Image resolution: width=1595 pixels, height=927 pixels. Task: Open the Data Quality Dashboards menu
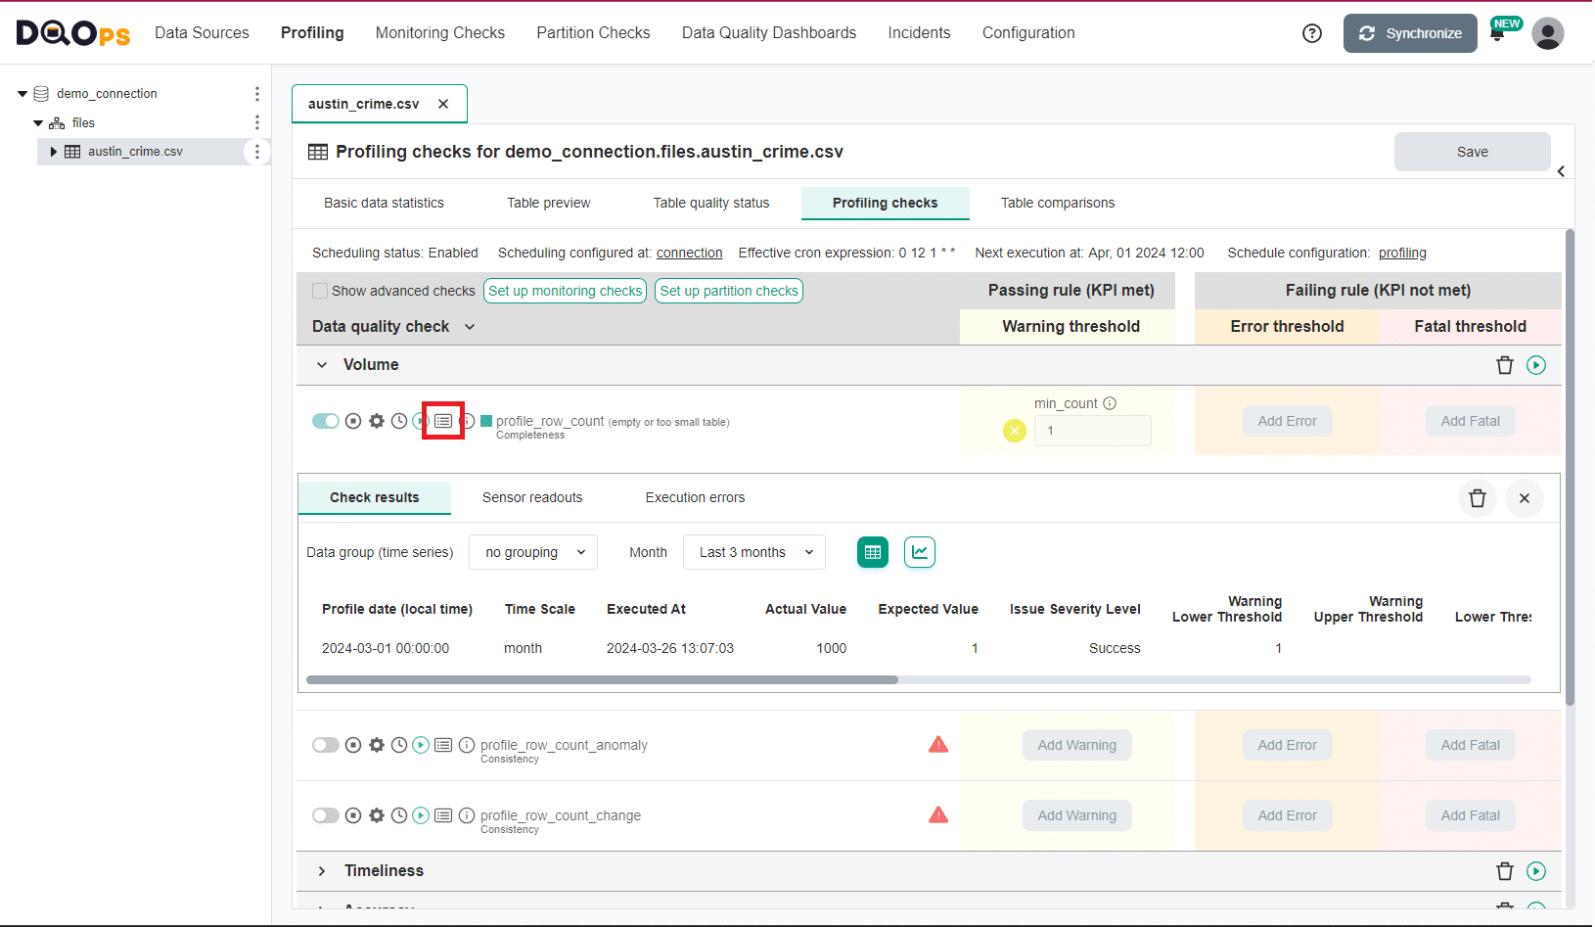coord(769,32)
